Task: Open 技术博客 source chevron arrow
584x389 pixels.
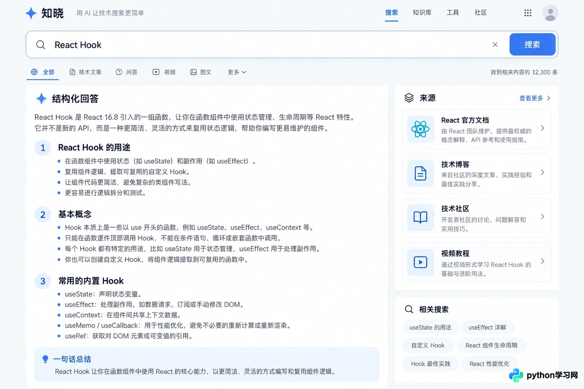Action: (543, 173)
